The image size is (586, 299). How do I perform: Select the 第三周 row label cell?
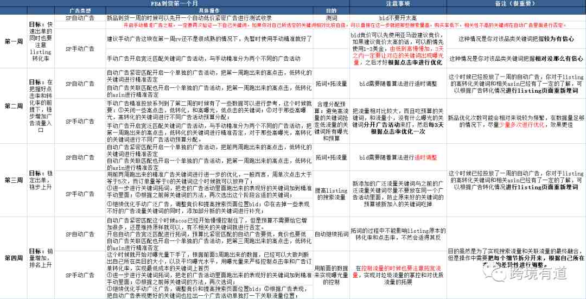pyautogui.click(x=14, y=180)
